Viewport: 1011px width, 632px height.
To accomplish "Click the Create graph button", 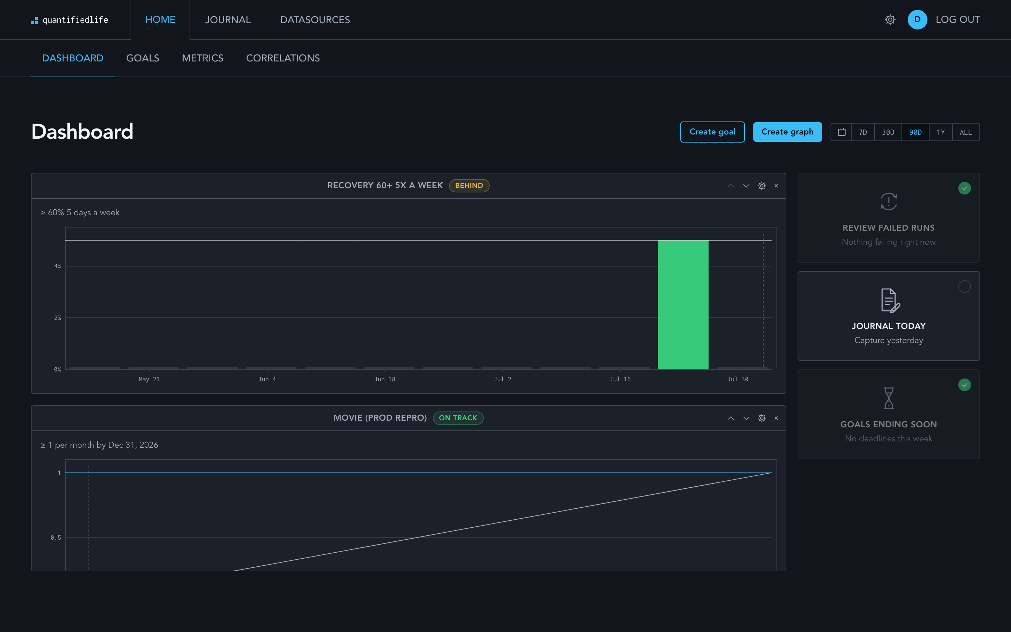I will (x=787, y=132).
